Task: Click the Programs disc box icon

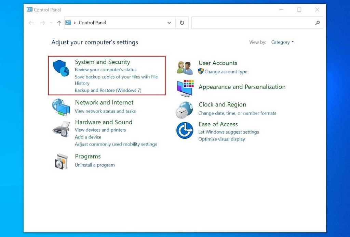Action: tap(61, 161)
